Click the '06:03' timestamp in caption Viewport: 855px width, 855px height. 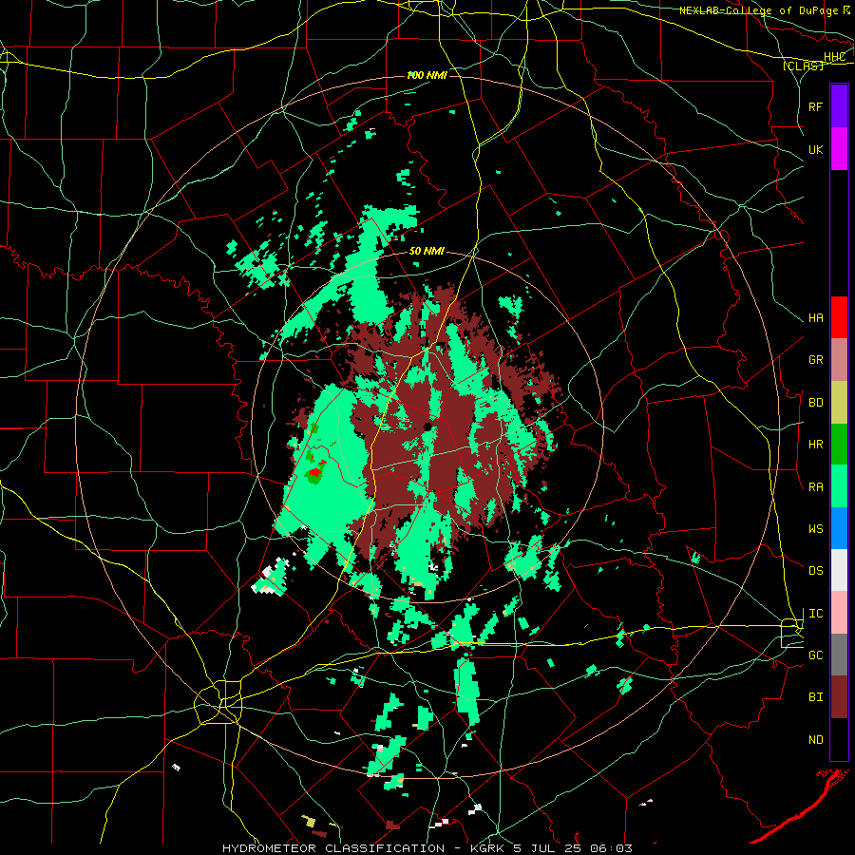[x=611, y=848]
